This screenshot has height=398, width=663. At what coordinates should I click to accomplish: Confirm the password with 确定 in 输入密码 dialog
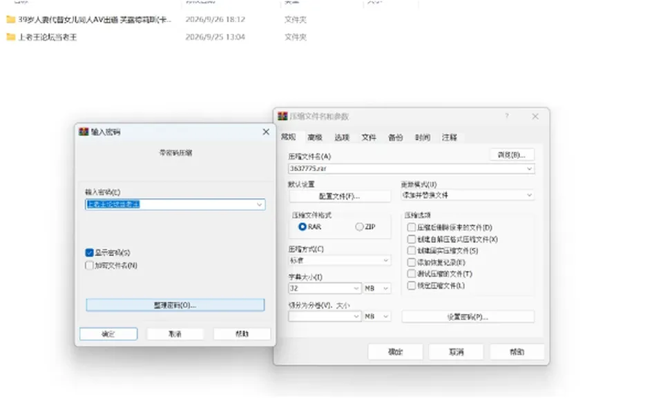coord(108,334)
